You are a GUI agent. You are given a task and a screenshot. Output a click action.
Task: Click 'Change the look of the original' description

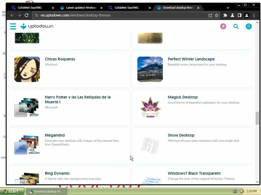coord(201,179)
